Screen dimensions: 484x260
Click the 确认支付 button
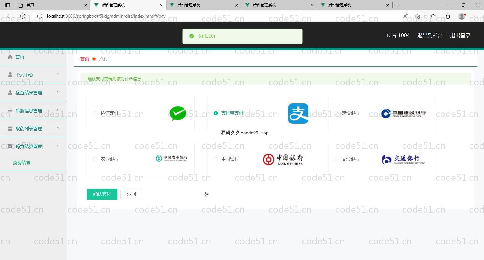tap(102, 194)
